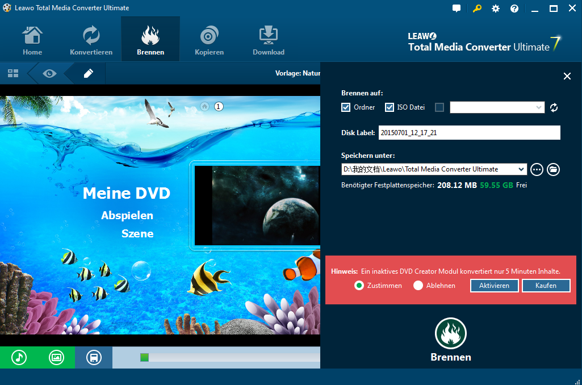Screen dimensions: 582x385
Task: Refresh the disc drive list
Action: click(554, 107)
